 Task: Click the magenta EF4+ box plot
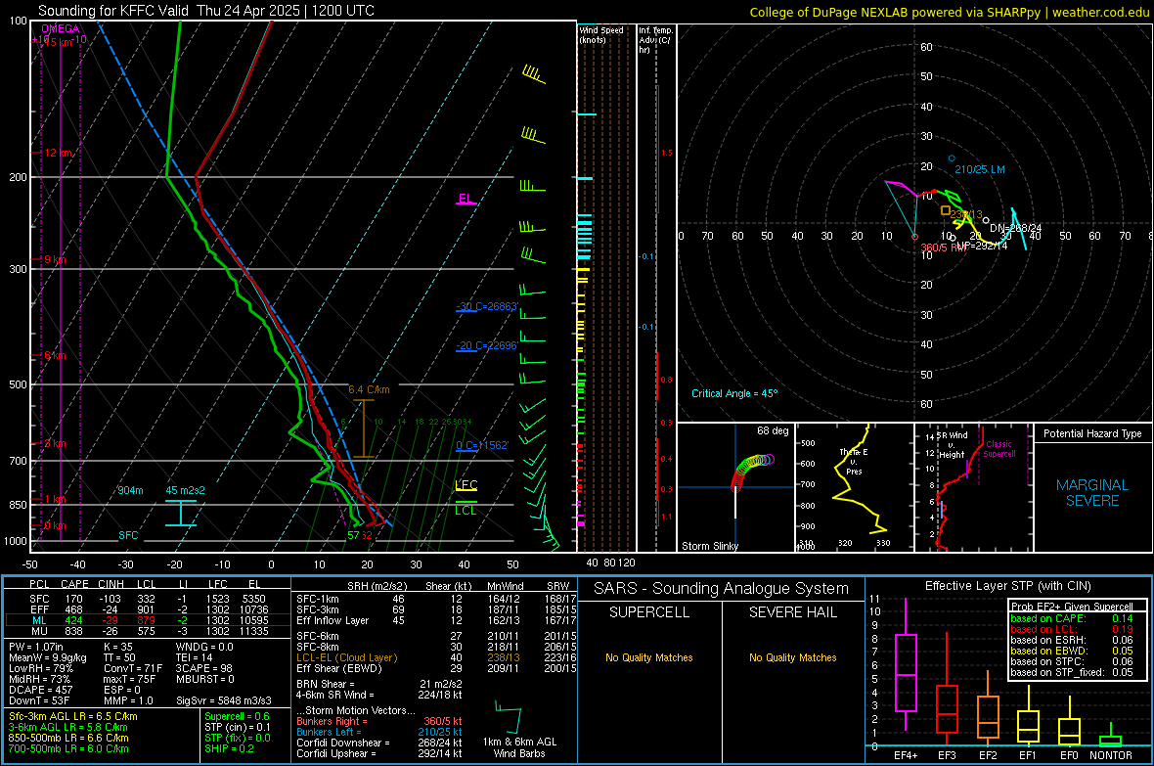click(906, 672)
